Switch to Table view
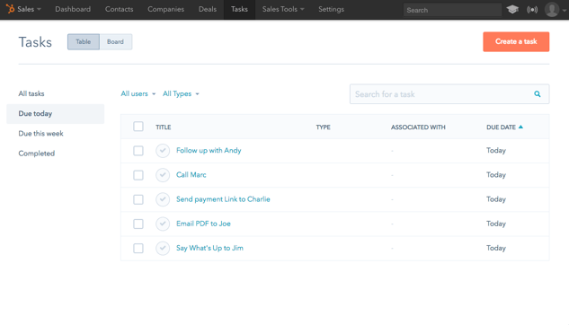This screenshot has height=325, width=569. [84, 41]
